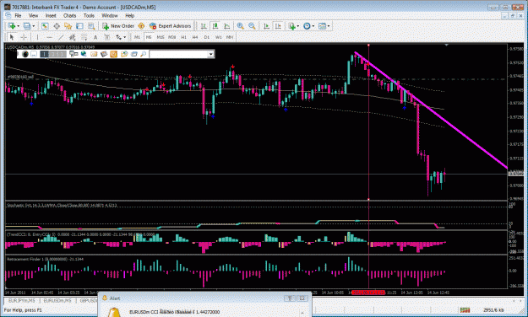This screenshot has width=528, height=317.
Task: Expand the Profiles dropdown arrow
Action: pyautogui.click(x=33, y=26)
